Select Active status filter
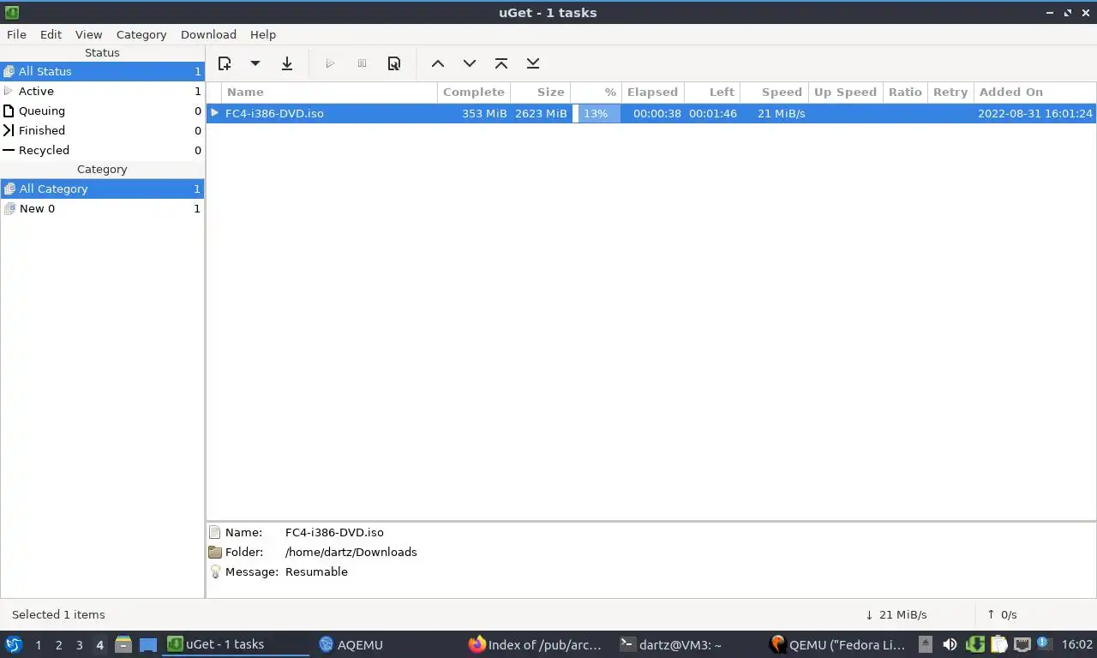Viewport: 1097px width, 658px height. pyautogui.click(x=102, y=91)
